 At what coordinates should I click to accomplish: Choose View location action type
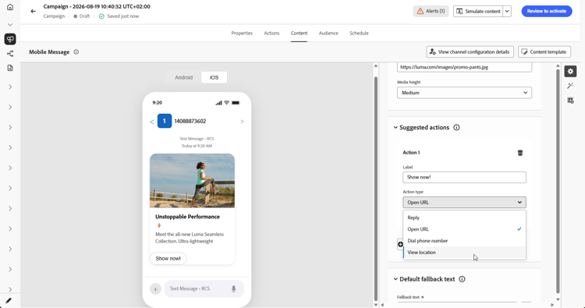click(464, 252)
